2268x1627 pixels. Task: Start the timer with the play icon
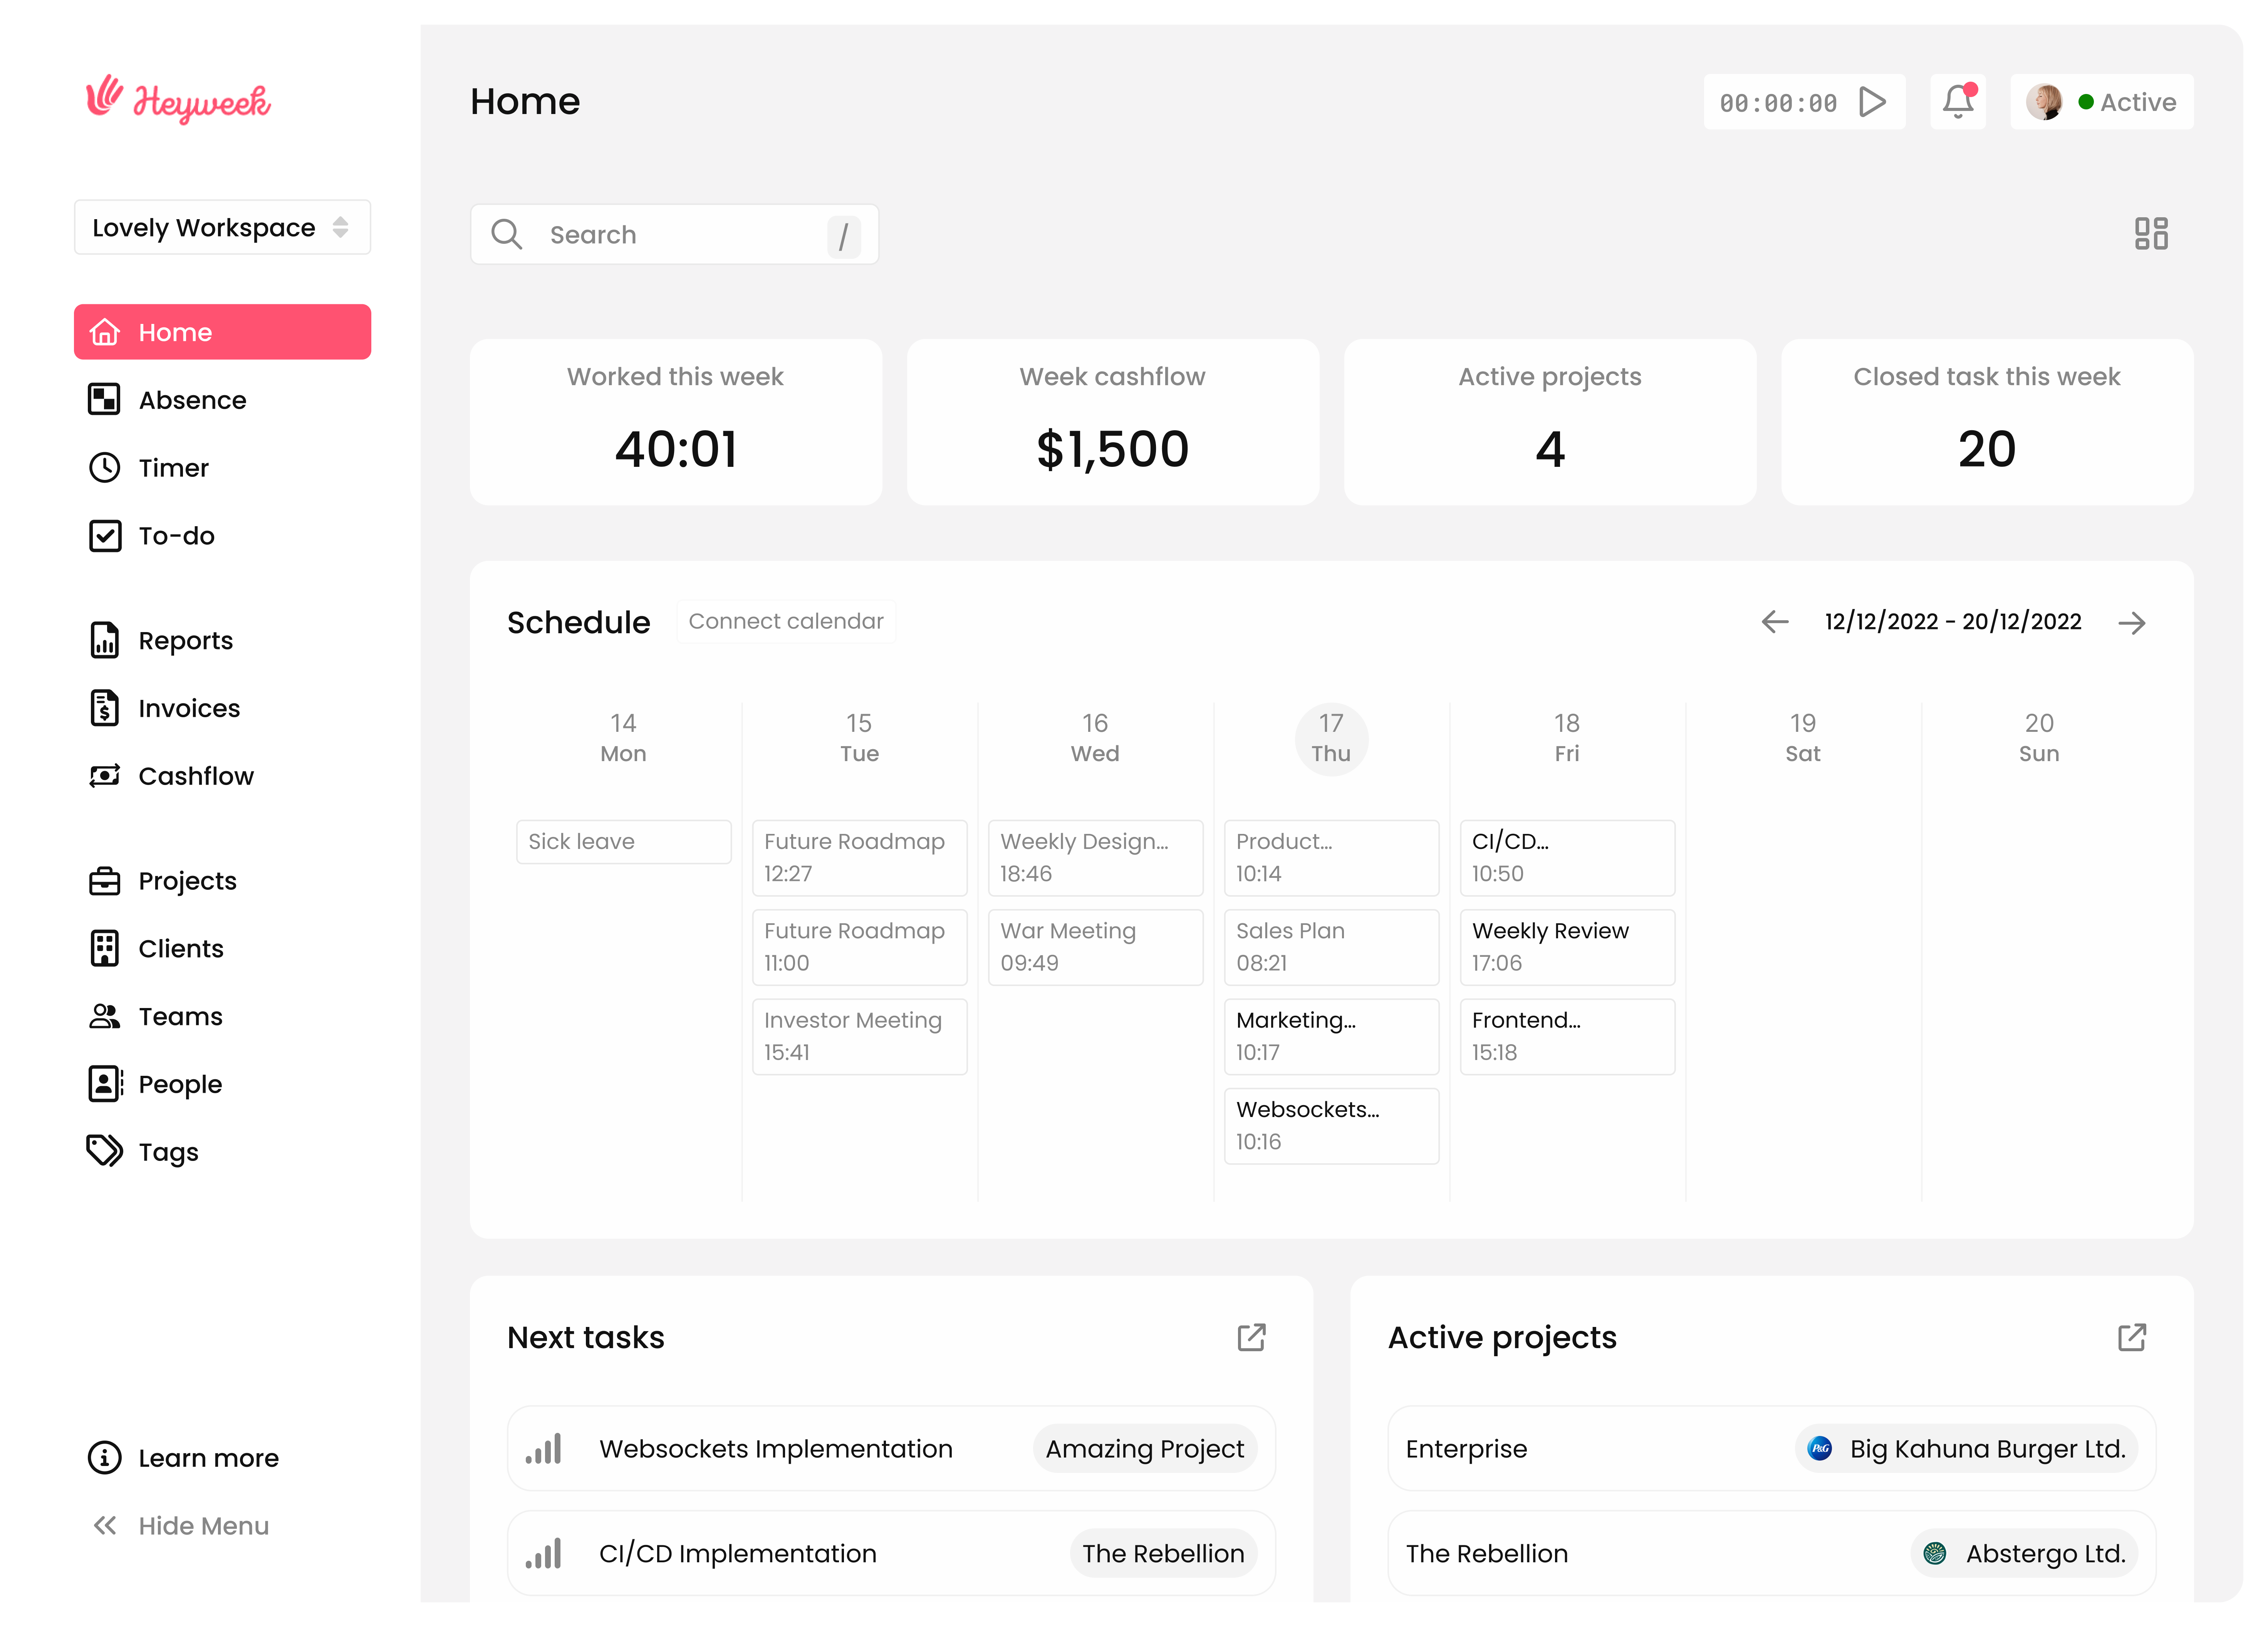[1872, 102]
